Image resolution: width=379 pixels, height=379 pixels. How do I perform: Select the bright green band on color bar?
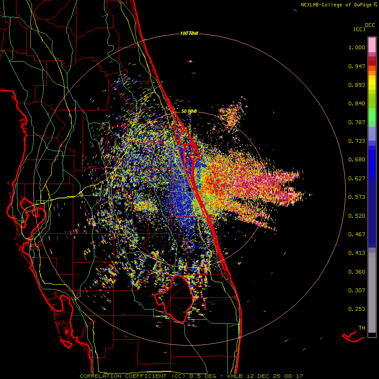[372, 115]
